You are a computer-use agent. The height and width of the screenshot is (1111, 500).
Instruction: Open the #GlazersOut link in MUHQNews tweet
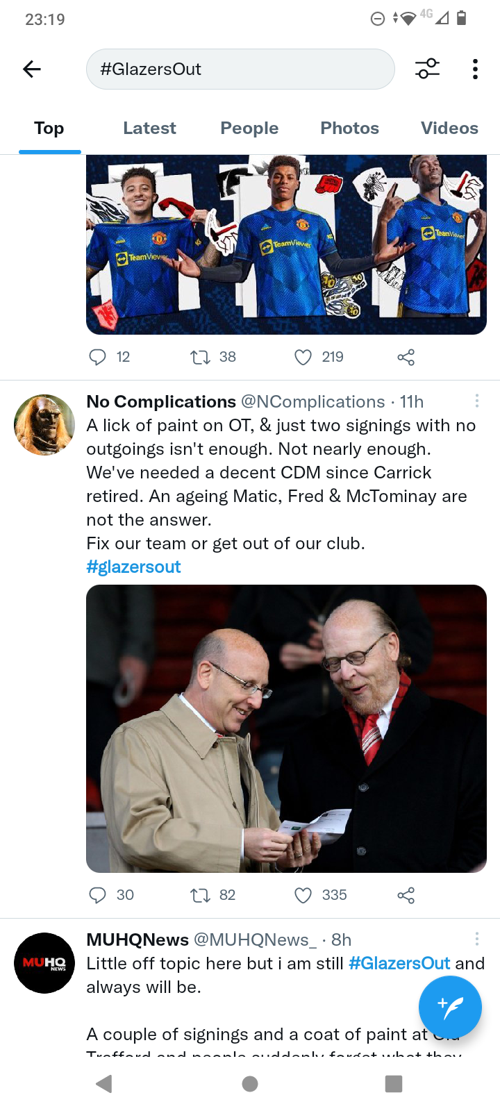point(399,964)
